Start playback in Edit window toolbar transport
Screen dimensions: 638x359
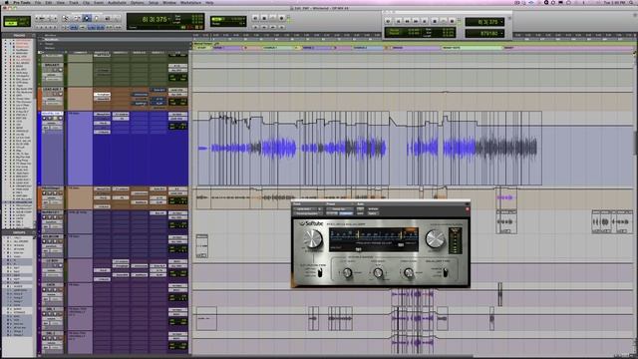[272, 18]
